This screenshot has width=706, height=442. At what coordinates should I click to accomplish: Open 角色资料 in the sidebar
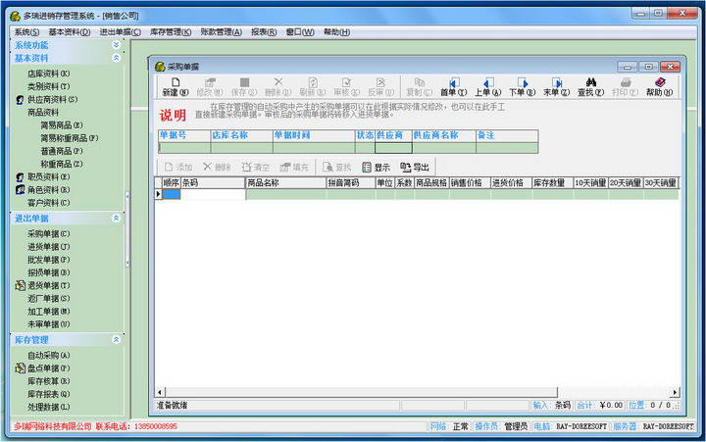point(49,190)
